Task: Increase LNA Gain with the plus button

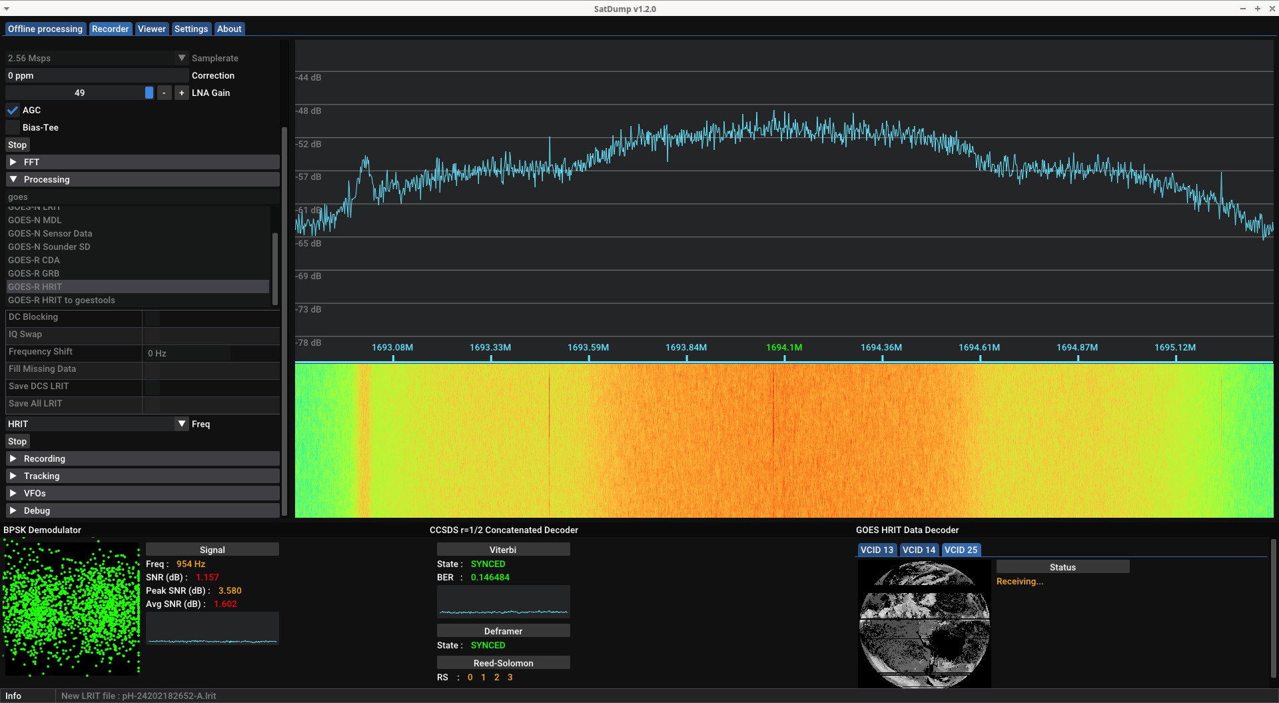Action: [x=181, y=93]
